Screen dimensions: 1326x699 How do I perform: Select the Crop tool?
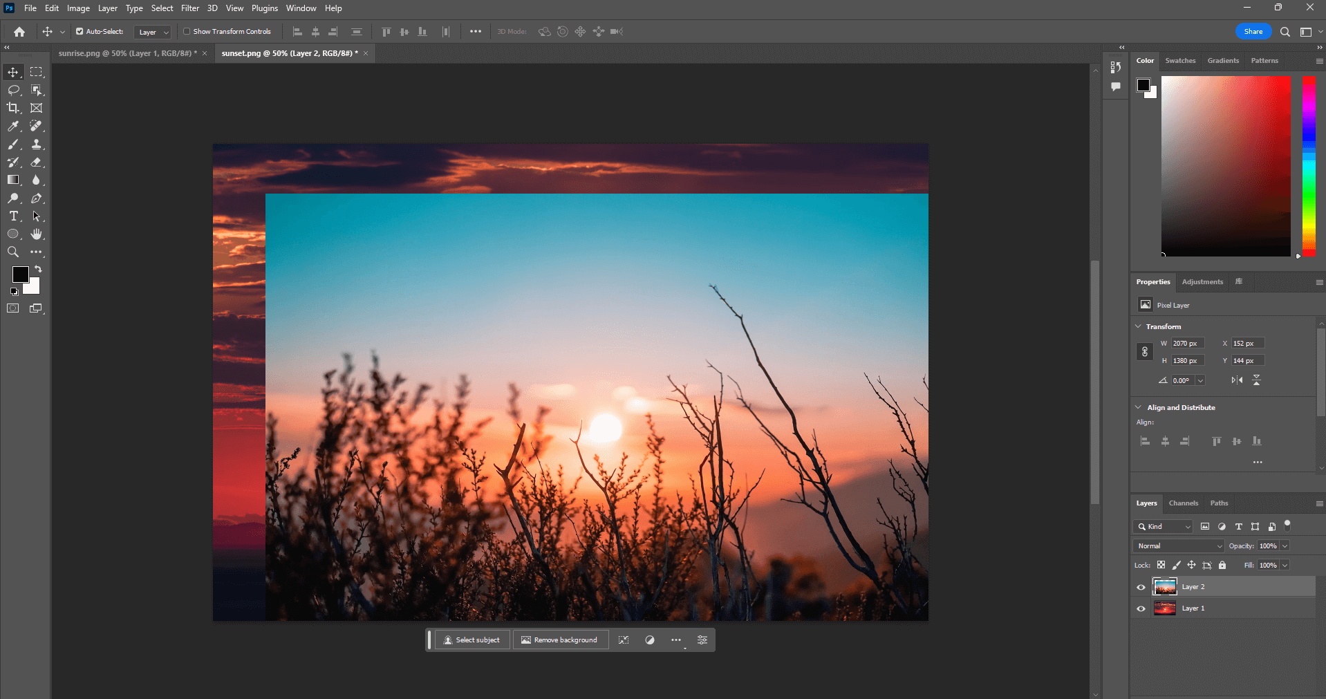[x=13, y=108]
